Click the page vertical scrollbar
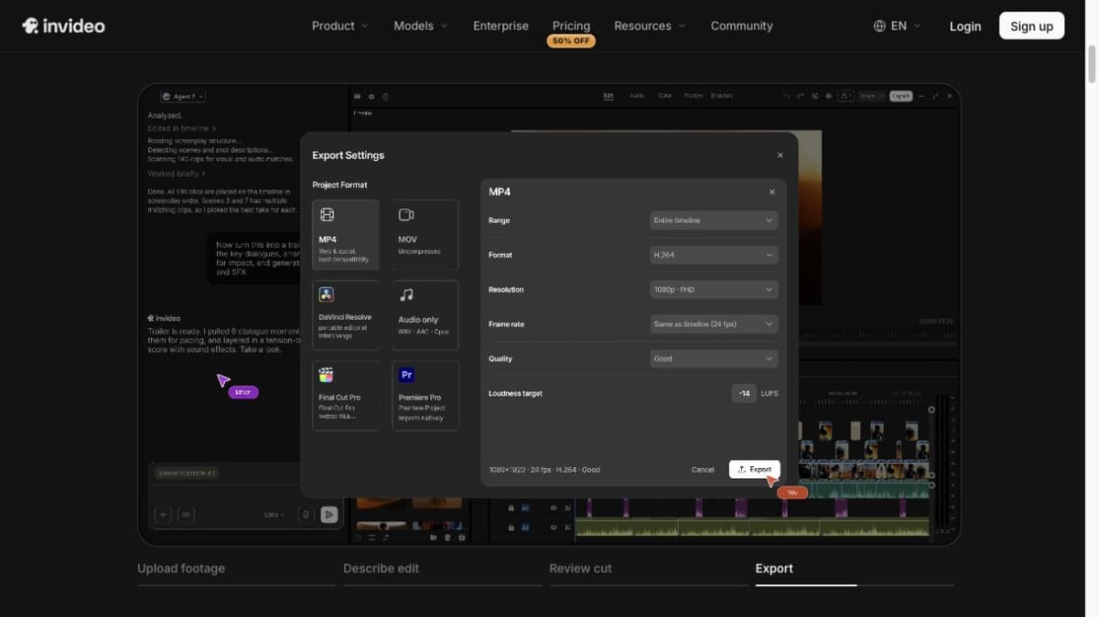1098x617 pixels. click(1091, 64)
